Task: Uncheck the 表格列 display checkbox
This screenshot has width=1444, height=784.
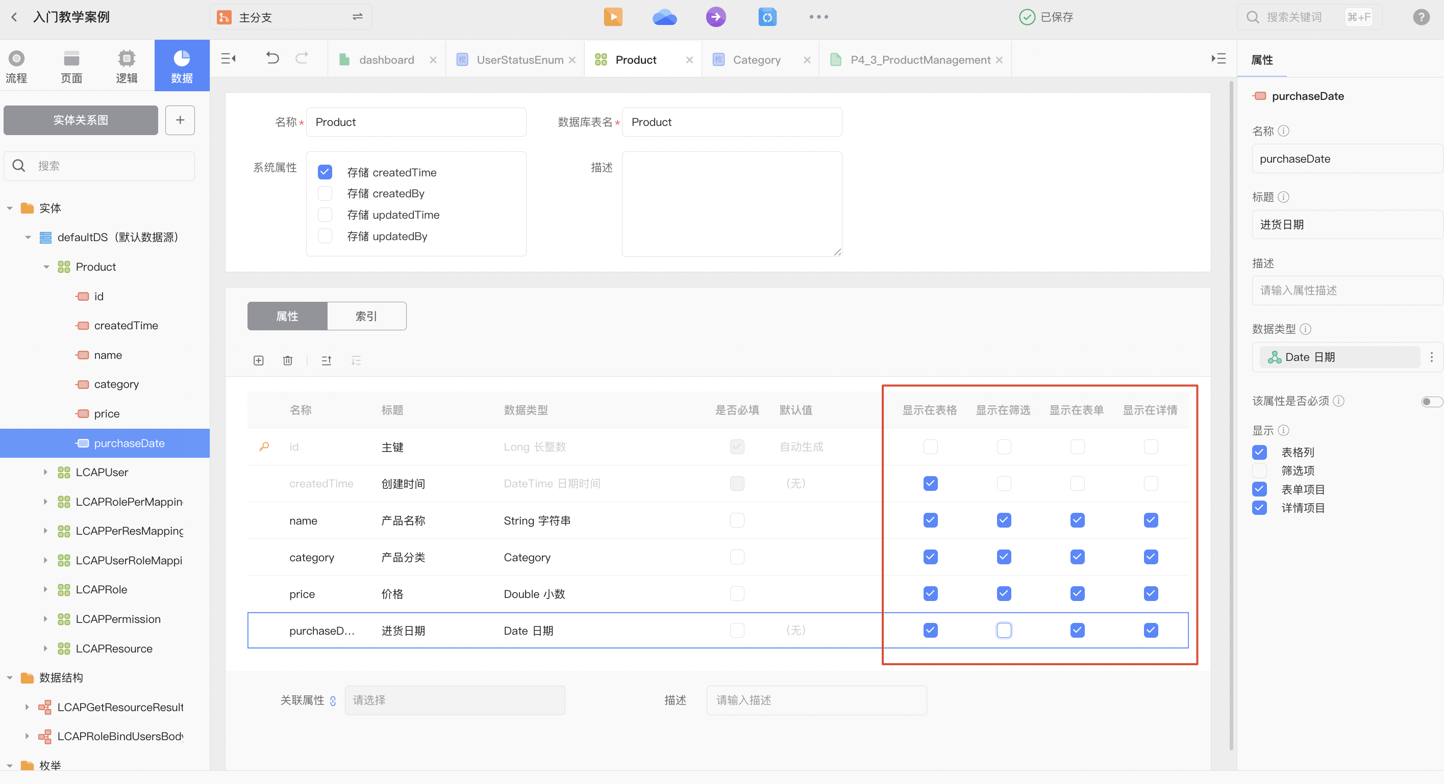Action: 1259,452
